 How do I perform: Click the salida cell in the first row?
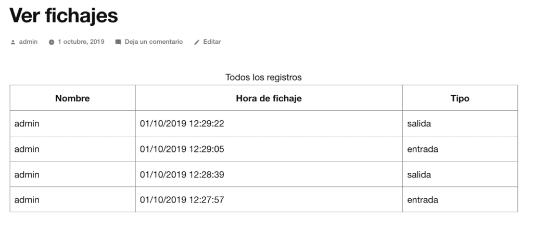click(460, 123)
